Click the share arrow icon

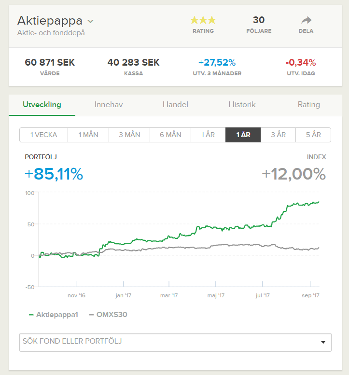click(306, 20)
